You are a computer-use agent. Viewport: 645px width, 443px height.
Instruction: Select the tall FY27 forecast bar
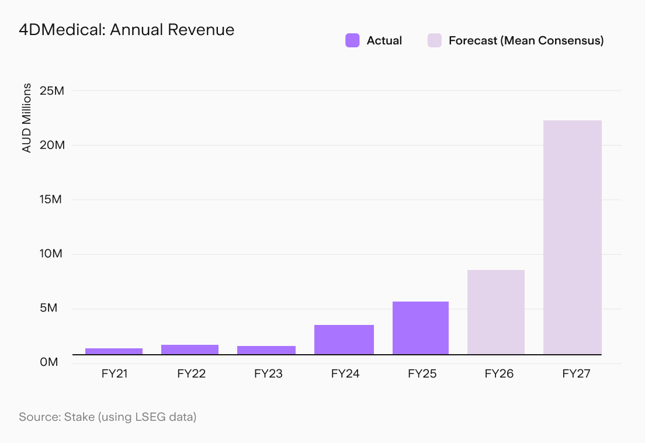click(x=573, y=237)
